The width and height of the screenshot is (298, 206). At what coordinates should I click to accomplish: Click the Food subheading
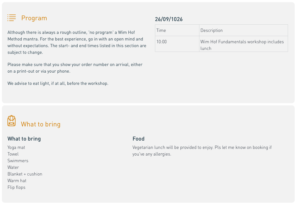pyautogui.click(x=139, y=139)
